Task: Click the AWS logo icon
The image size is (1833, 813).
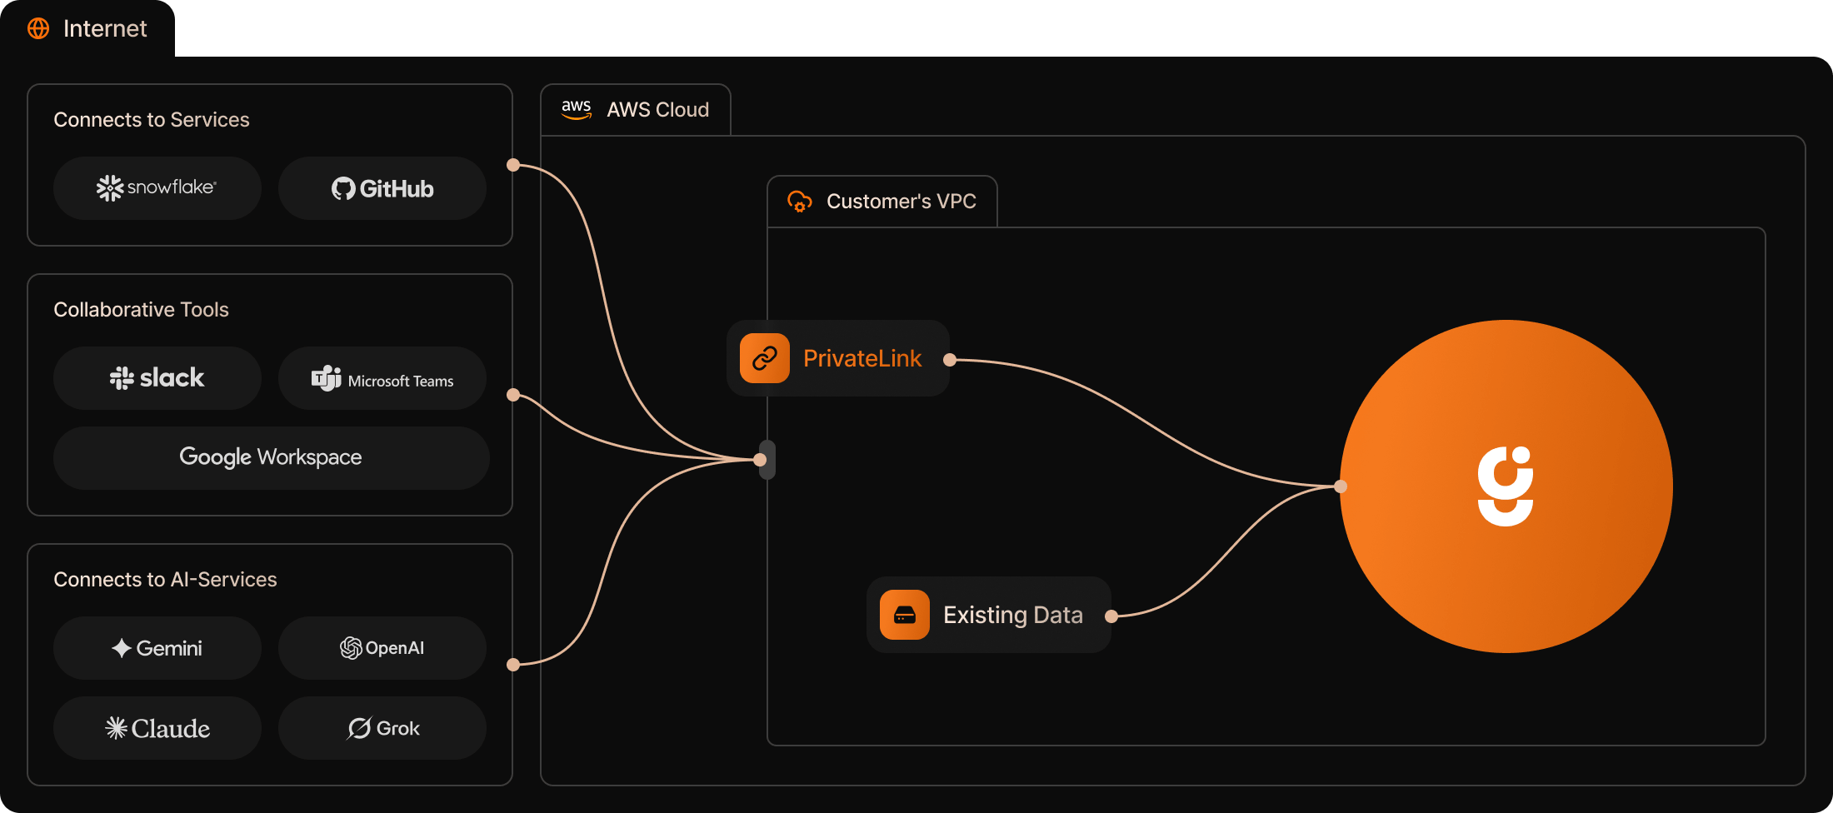Action: (576, 110)
